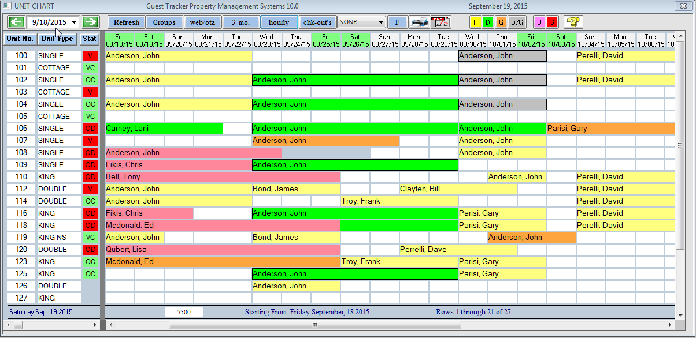The height and width of the screenshot is (338, 696).
Task: Open Bell, Tony reservation in unit 110
Action: (223, 177)
